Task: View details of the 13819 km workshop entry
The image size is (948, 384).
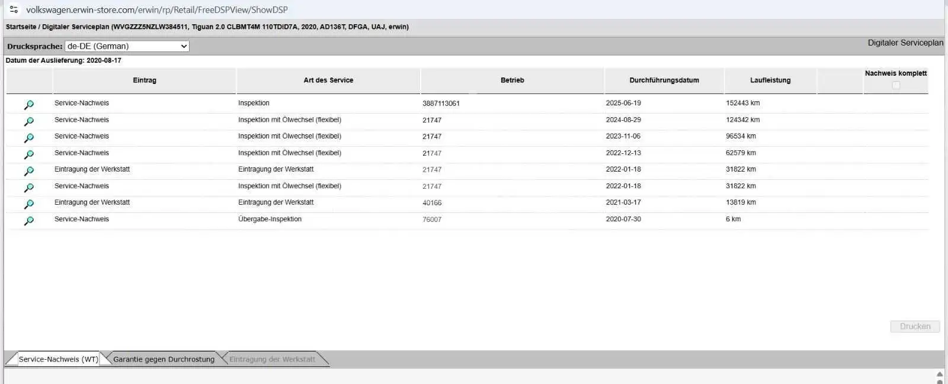Action: click(28, 204)
